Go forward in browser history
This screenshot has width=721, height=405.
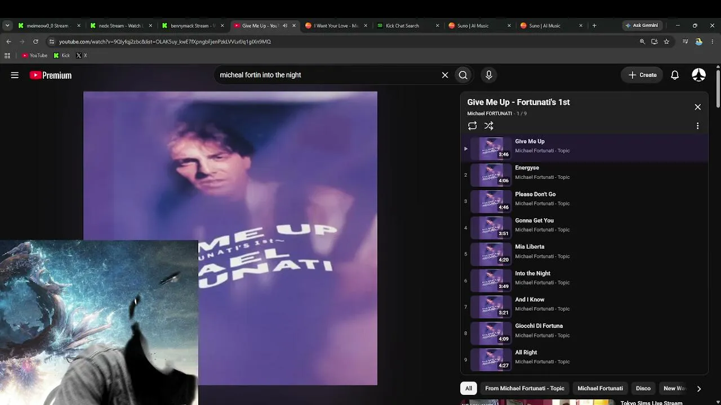click(x=22, y=42)
